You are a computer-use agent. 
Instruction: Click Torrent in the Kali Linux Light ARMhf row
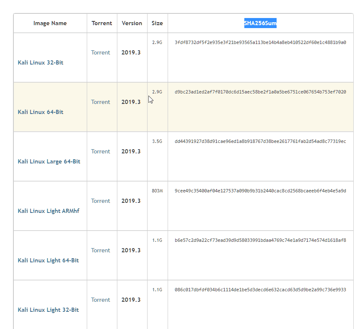point(101,201)
